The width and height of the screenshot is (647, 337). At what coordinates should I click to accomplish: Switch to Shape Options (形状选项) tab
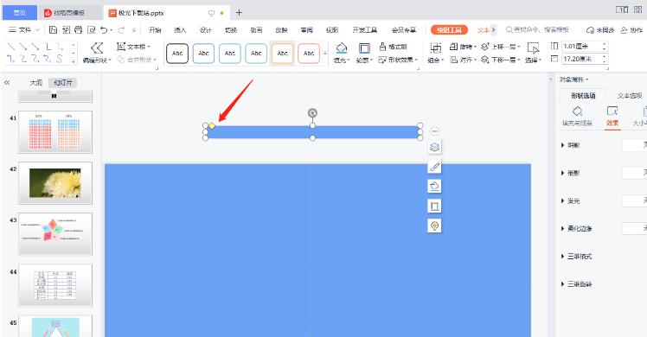click(583, 96)
